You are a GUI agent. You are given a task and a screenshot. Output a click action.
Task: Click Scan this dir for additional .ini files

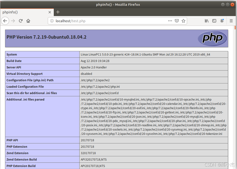click(x=32, y=93)
